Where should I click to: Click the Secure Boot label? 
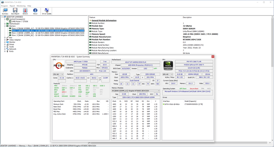click(x=194, y=89)
